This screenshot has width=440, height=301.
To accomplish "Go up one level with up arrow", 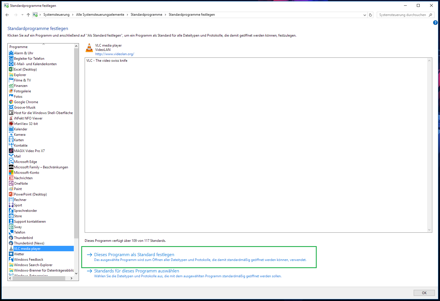I will point(28,15).
